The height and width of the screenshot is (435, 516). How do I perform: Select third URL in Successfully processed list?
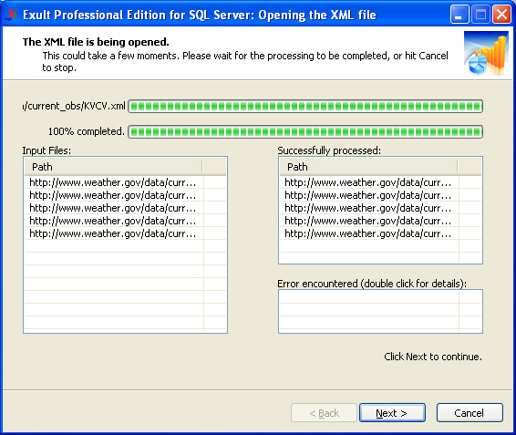coord(368,208)
